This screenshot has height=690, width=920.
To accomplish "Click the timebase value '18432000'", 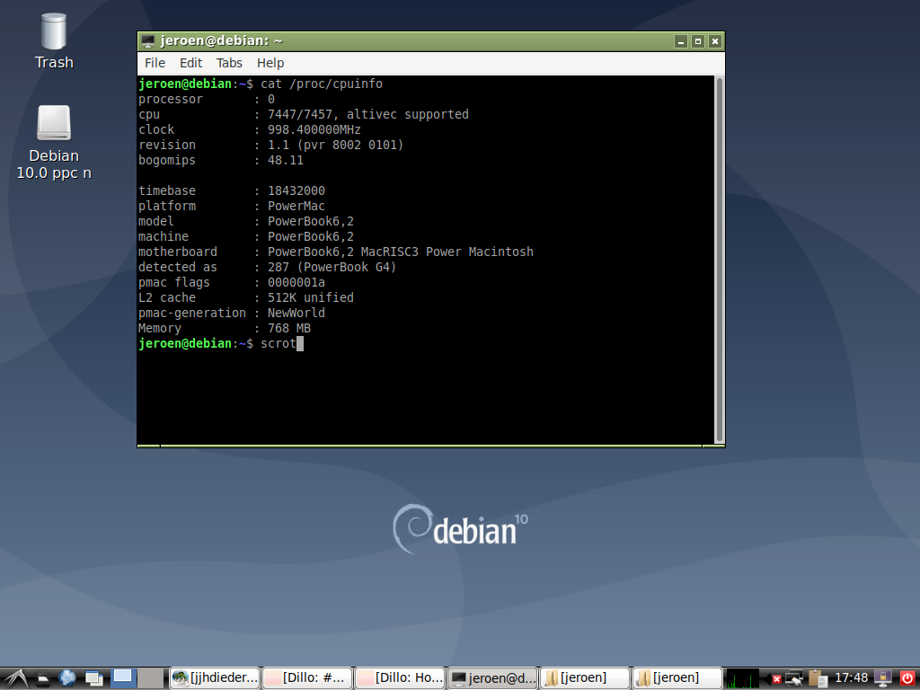I will click(296, 190).
